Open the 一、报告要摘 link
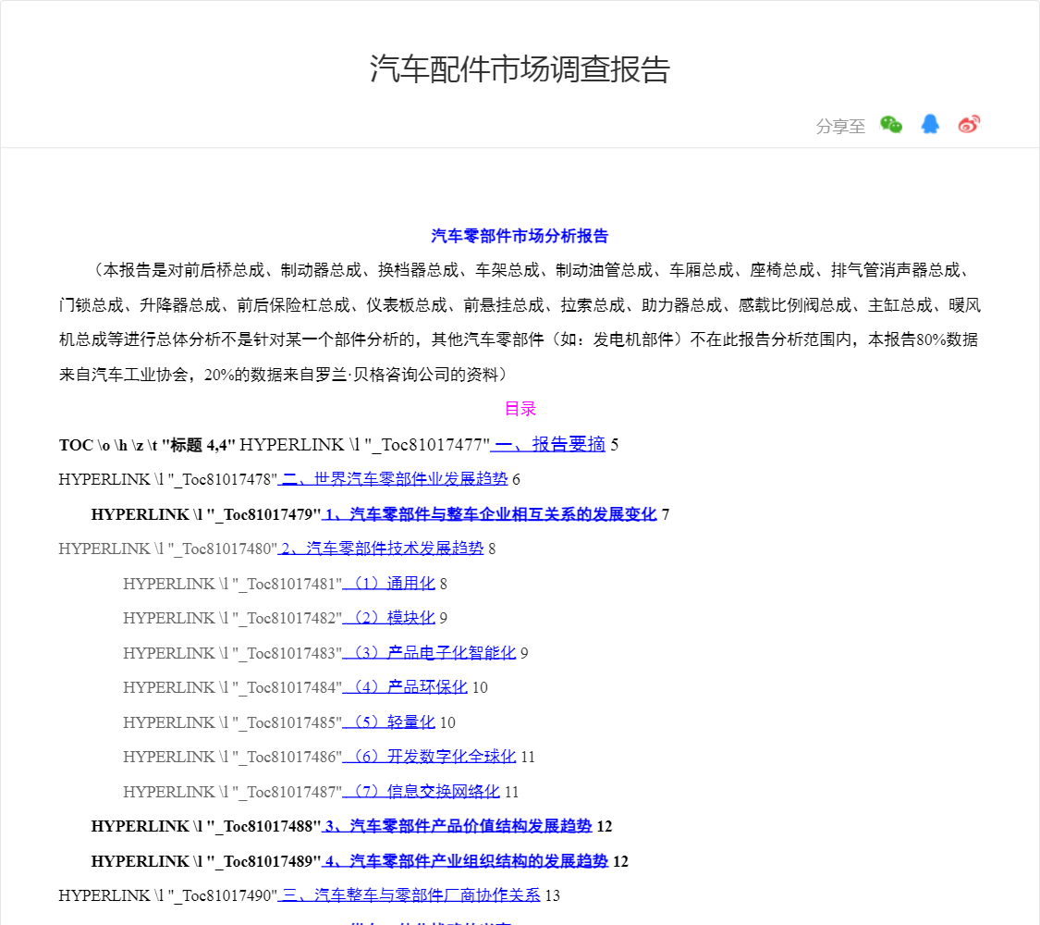The image size is (1040, 925). click(548, 445)
